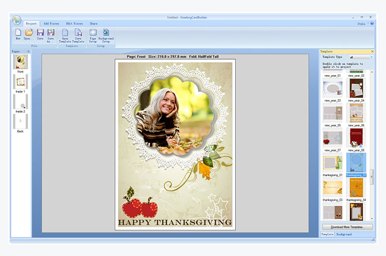Switch to the Background panel tab
Image resolution: width=386 pixels, height=256 pixels.
point(344,234)
